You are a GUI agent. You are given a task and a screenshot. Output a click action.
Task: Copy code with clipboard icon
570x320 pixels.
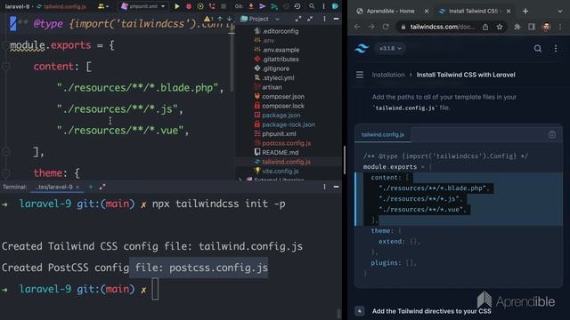tap(552, 134)
